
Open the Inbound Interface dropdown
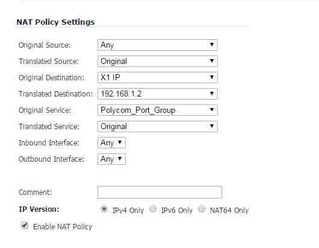(x=111, y=143)
